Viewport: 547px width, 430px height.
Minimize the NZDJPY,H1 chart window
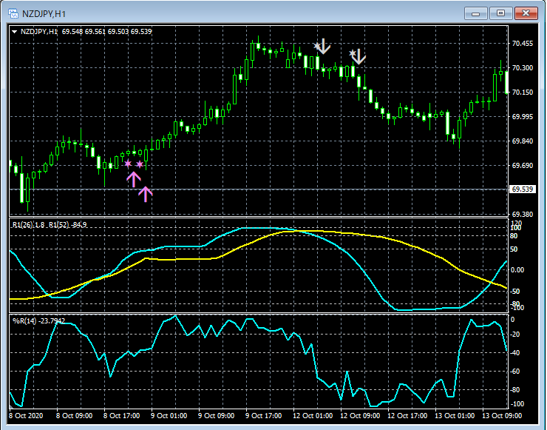coord(475,13)
